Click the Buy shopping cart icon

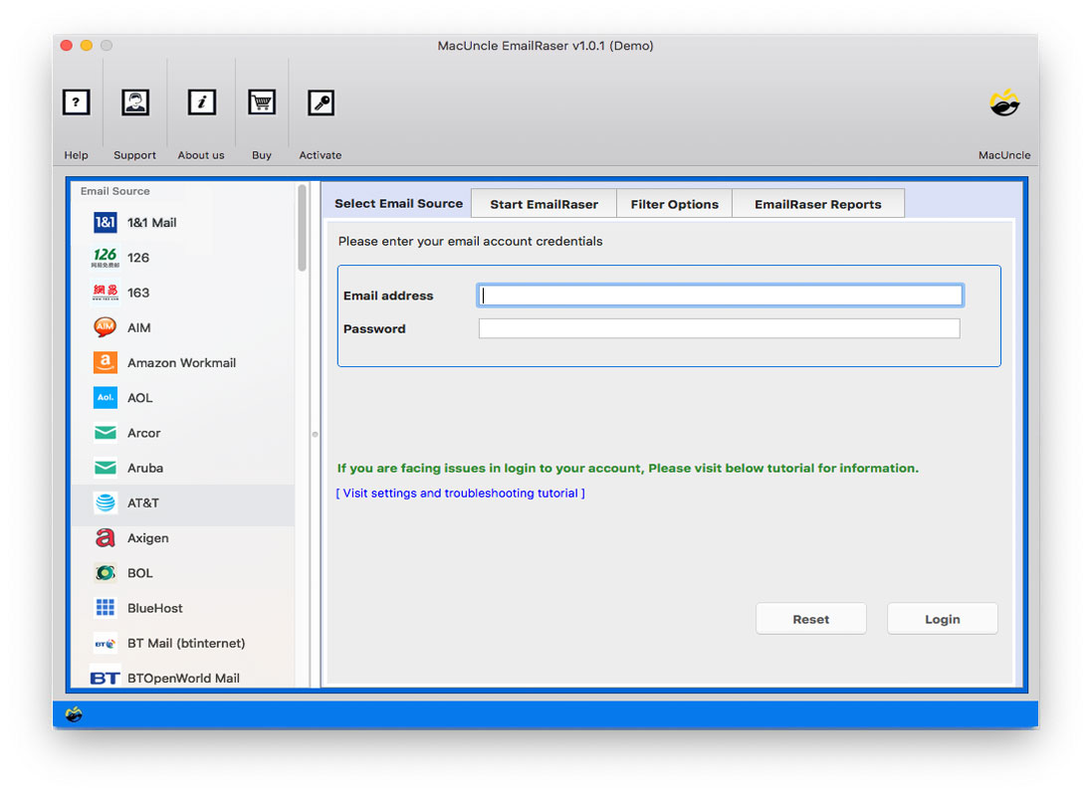coord(261,102)
